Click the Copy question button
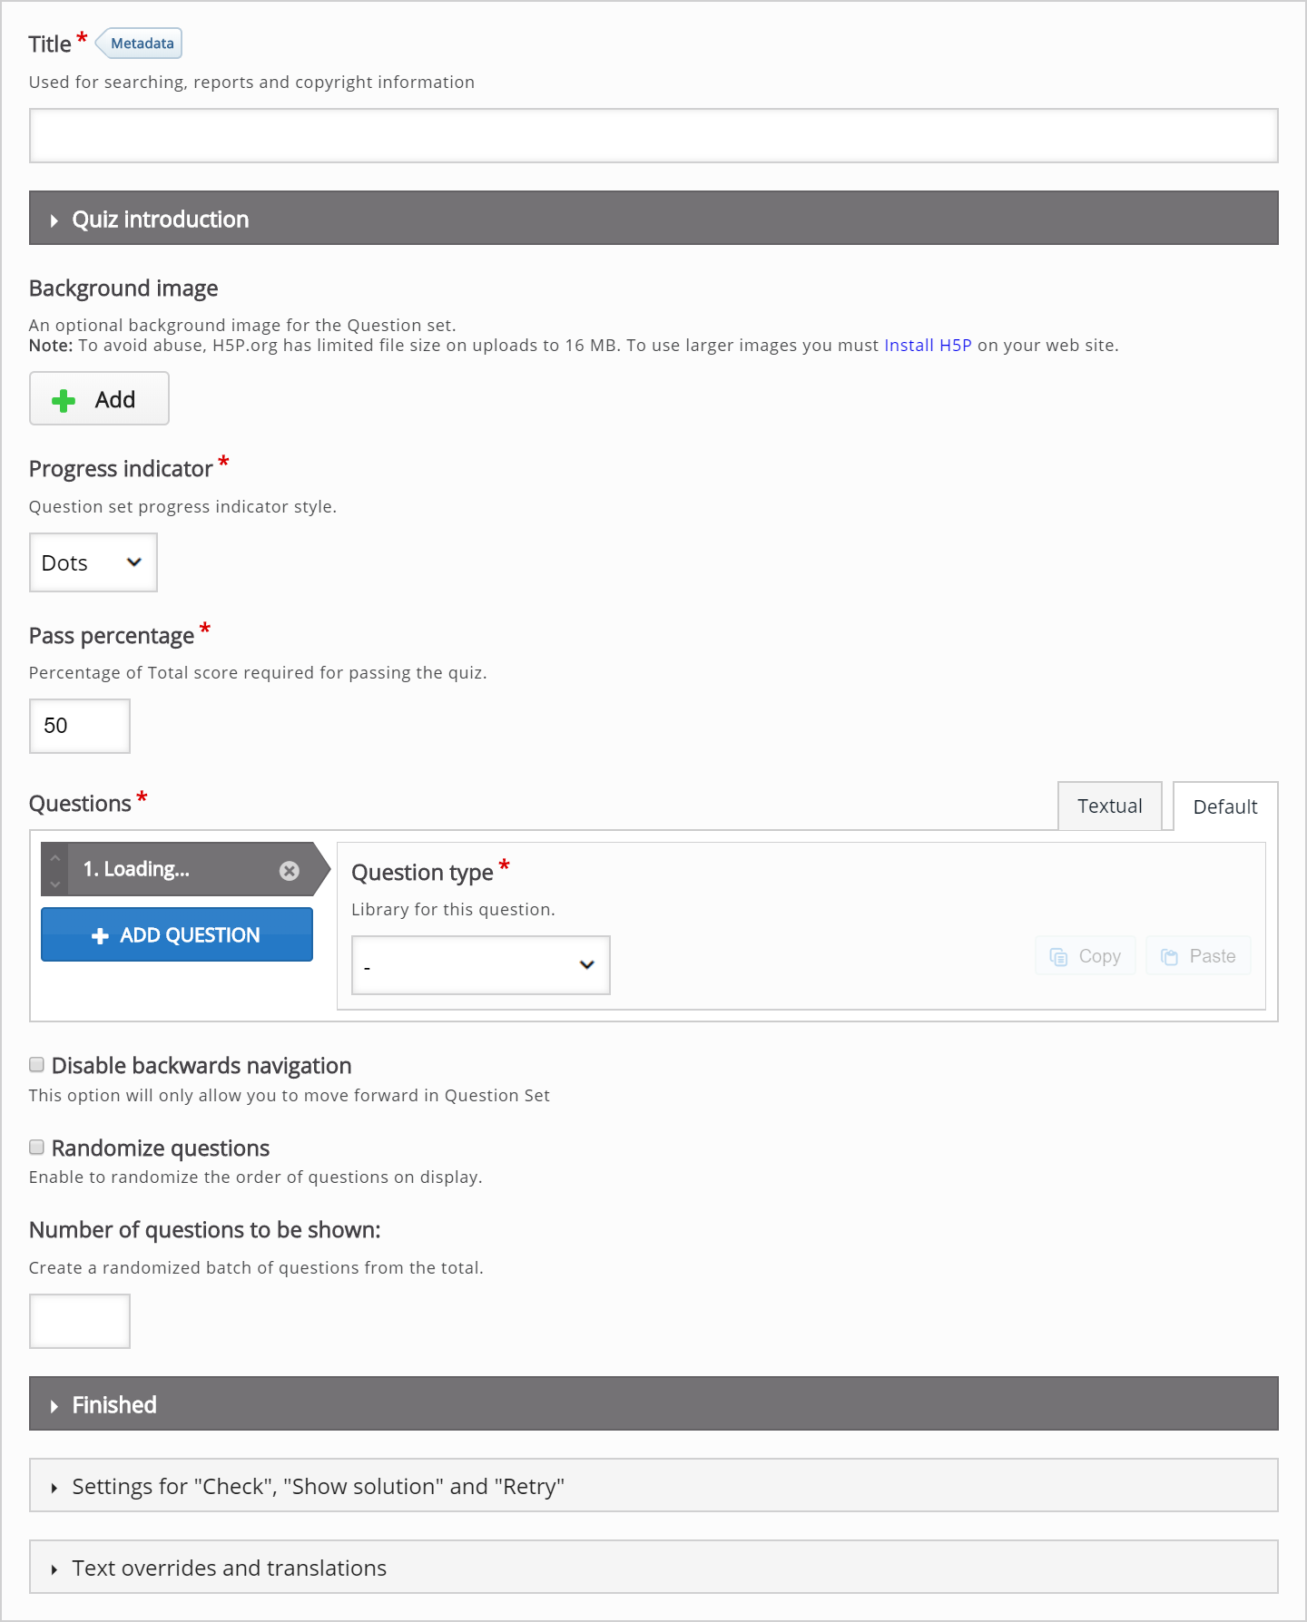This screenshot has height=1622, width=1307. point(1086,956)
